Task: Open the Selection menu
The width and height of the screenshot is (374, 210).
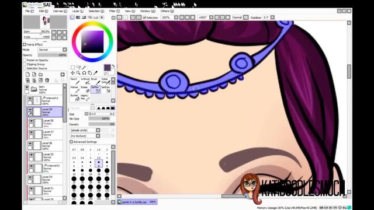Action: pyautogui.click(x=96, y=11)
